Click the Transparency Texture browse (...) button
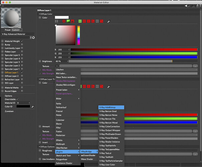Screen dimensions: 202x167 tap(195, 131)
